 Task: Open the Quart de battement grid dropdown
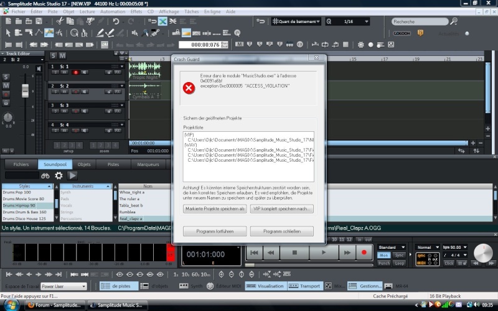(x=296, y=21)
